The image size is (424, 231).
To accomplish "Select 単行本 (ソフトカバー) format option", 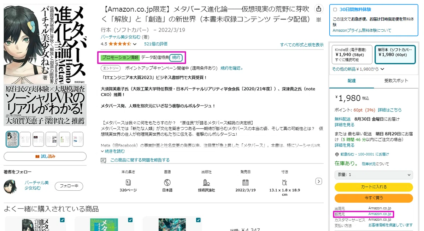I will click(x=395, y=54).
